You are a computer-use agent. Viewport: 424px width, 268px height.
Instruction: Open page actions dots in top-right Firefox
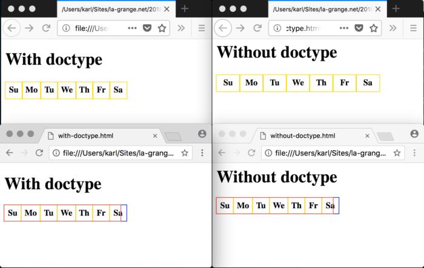click(x=343, y=28)
